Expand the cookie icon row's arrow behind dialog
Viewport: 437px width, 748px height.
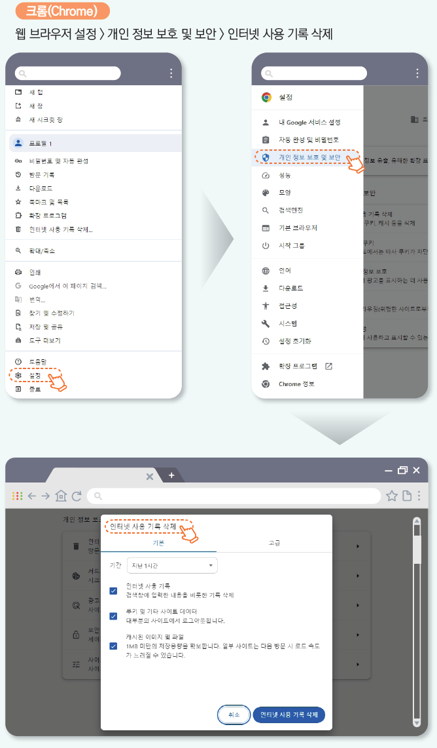point(358,576)
